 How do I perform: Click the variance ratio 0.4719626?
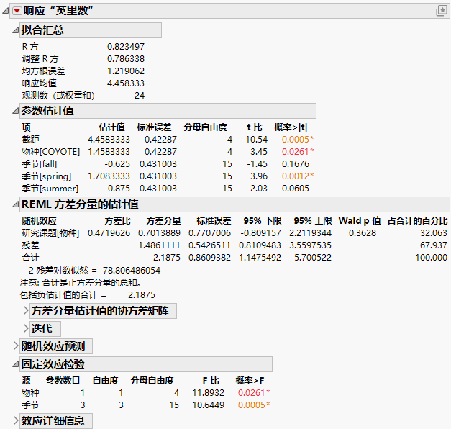(109, 233)
